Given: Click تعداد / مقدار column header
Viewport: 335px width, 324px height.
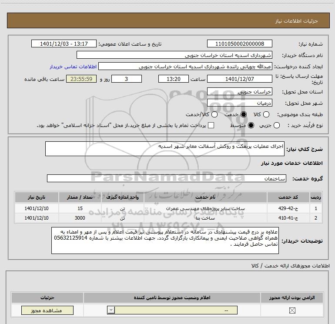Looking at the screenshot, I should coord(80,197).
